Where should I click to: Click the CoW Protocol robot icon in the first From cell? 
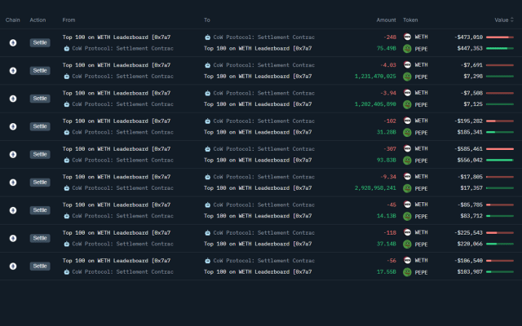67,49
